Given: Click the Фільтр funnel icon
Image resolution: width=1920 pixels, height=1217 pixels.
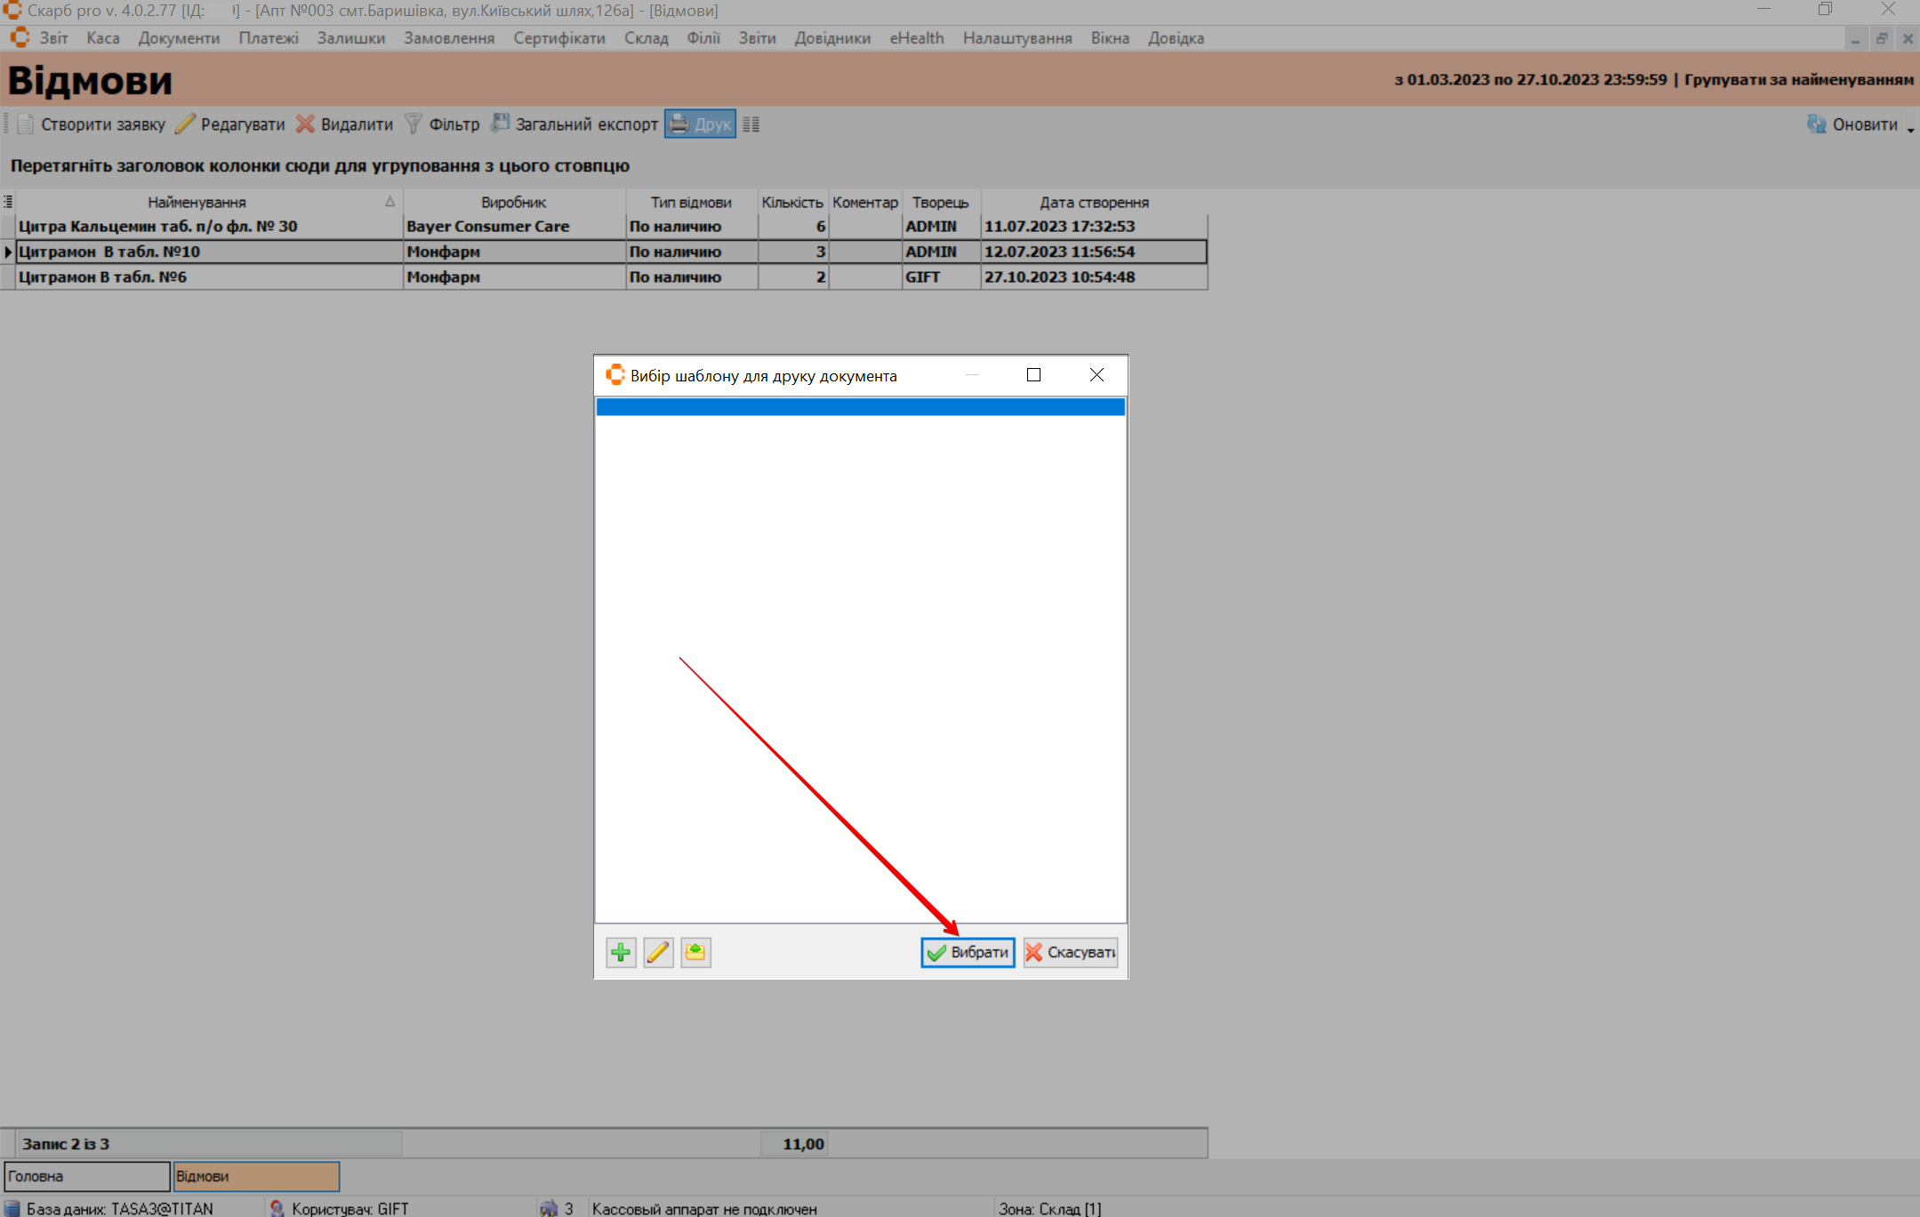Looking at the screenshot, I should click(414, 124).
